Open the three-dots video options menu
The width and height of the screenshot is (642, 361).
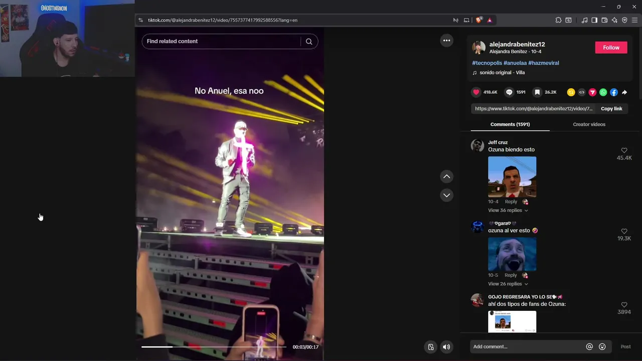446,41
